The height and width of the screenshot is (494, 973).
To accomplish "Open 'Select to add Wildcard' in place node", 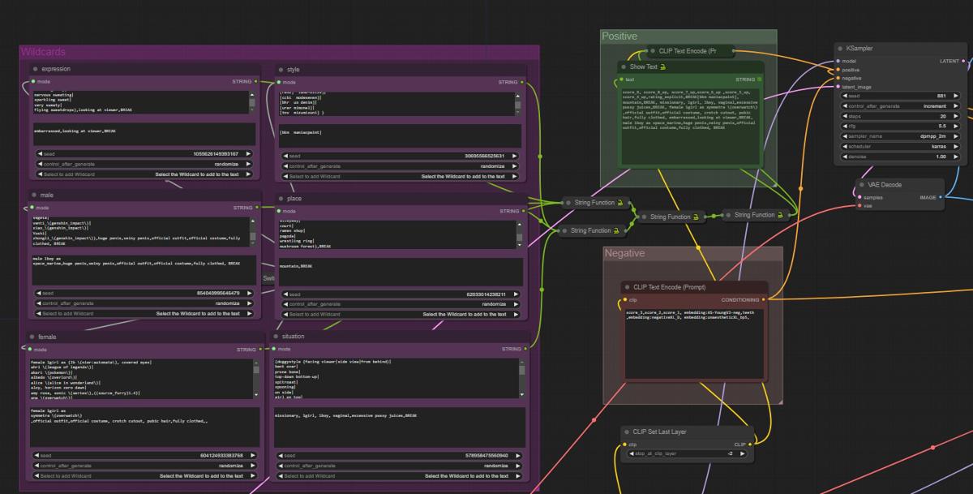I will click(x=401, y=314).
